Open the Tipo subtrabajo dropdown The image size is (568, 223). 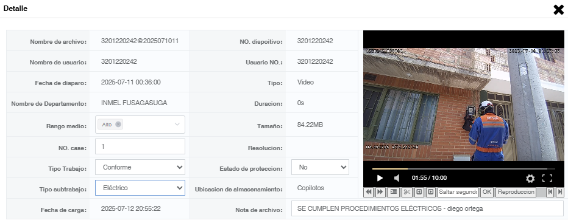pyautogui.click(x=140, y=188)
